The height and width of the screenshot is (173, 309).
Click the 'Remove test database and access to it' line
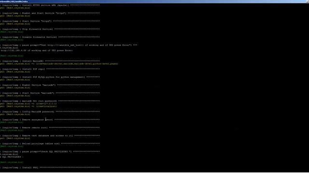[x=50, y=136]
